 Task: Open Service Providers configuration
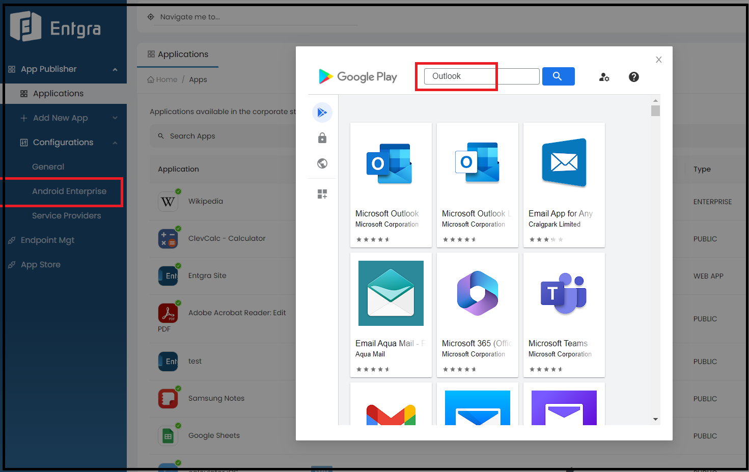click(x=66, y=216)
